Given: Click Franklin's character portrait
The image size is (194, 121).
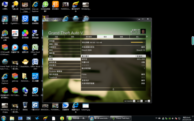Looking at the screenshot, I should pyautogui.click(x=143, y=32).
